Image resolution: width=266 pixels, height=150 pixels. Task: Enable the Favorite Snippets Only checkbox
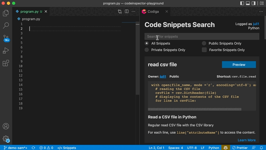(204, 50)
